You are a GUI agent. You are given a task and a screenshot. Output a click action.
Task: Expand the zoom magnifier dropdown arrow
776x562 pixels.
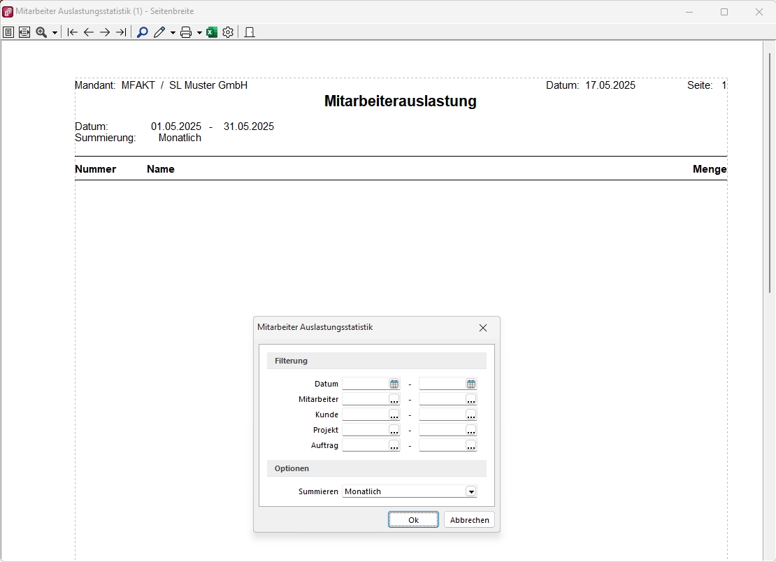(55, 33)
